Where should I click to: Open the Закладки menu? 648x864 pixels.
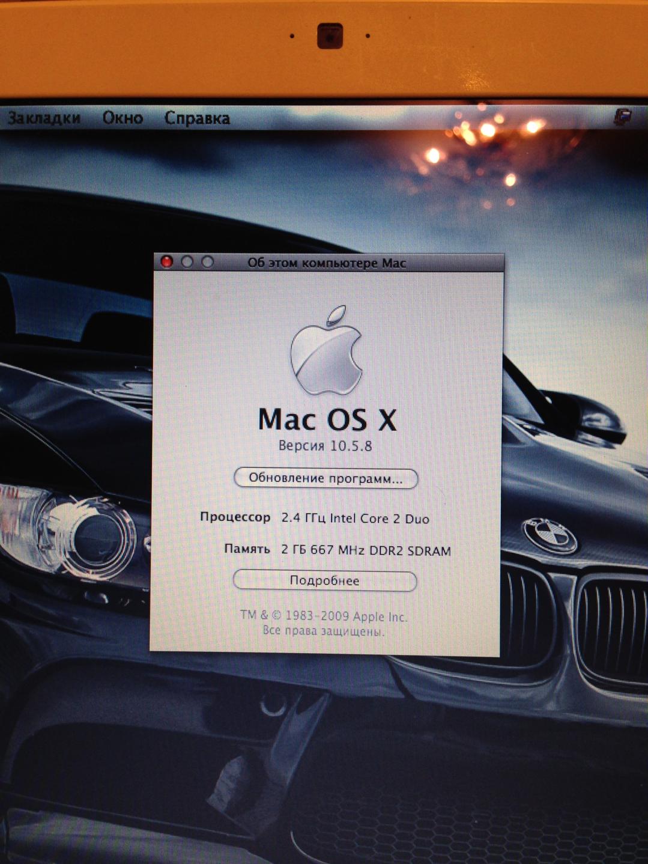pos(44,118)
